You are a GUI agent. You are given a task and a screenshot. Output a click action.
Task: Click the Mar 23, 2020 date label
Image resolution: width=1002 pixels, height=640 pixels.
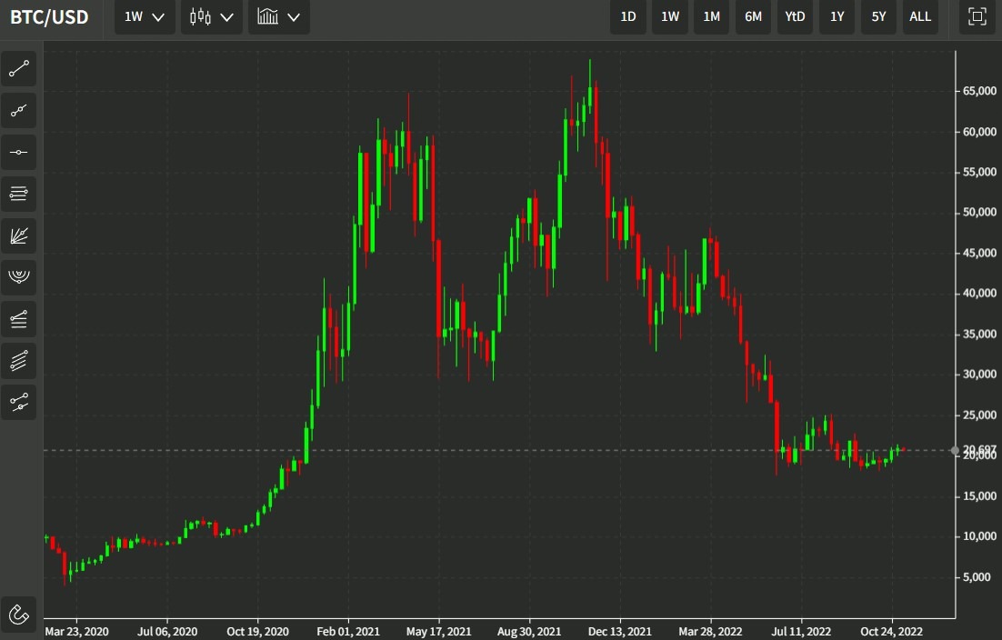[76, 631]
